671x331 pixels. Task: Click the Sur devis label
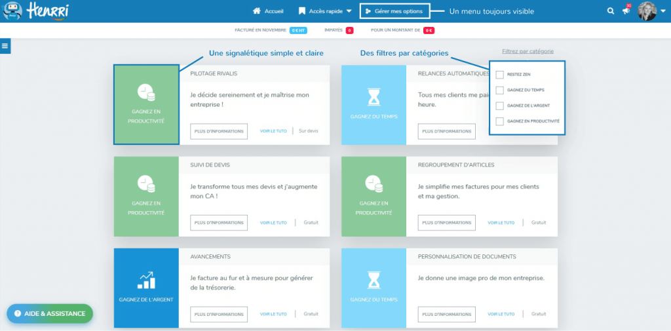[x=309, y=131]
